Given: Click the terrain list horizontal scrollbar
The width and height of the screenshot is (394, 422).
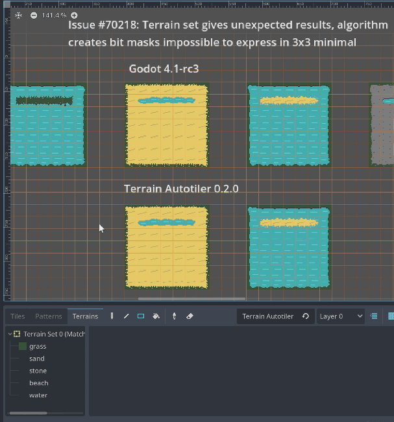Looking at the screenshot, I should (x=29, y=413).
